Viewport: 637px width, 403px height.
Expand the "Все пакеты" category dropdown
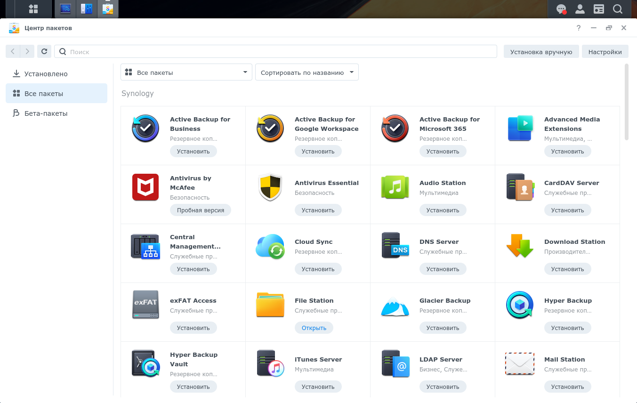point(186,73)
